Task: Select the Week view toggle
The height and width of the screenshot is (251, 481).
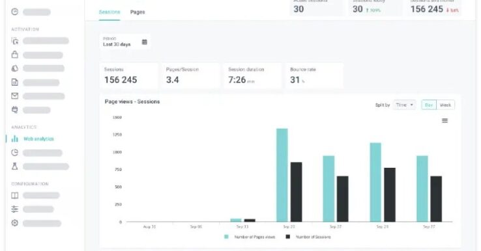Action: 445,105
